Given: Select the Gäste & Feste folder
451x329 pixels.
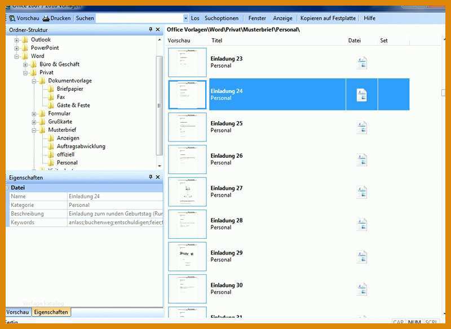Looking at the screenshot, I should [x=73, y=105].
